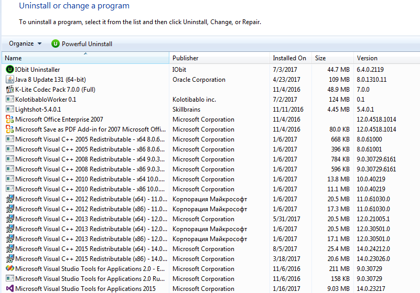This screenshot has width=420, height=293.
Task: Click the green Powerful Uninstall icon
Action: pyautogui.click(x=55, y=44)
